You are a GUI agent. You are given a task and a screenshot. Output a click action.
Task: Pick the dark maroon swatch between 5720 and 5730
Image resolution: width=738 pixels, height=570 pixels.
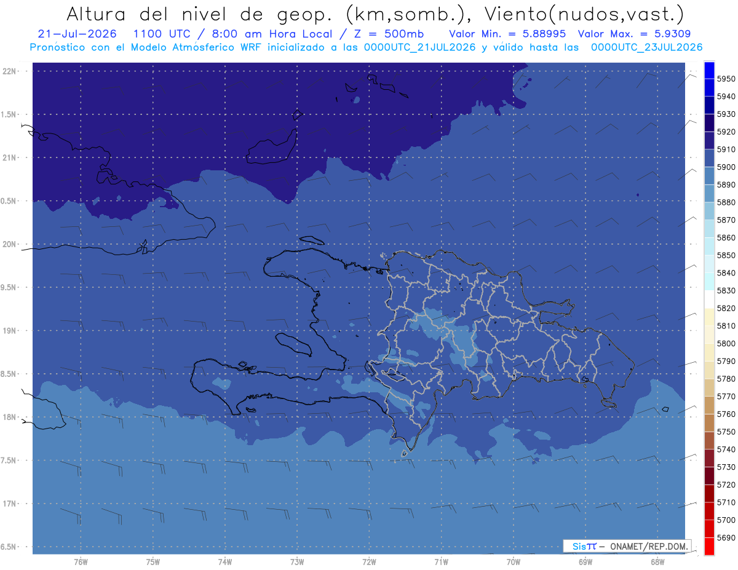pos(708,476)
